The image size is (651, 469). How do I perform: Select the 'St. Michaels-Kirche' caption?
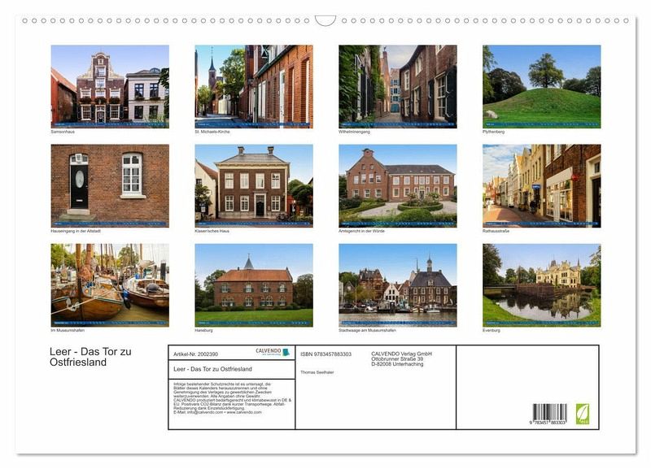[212, 132]
